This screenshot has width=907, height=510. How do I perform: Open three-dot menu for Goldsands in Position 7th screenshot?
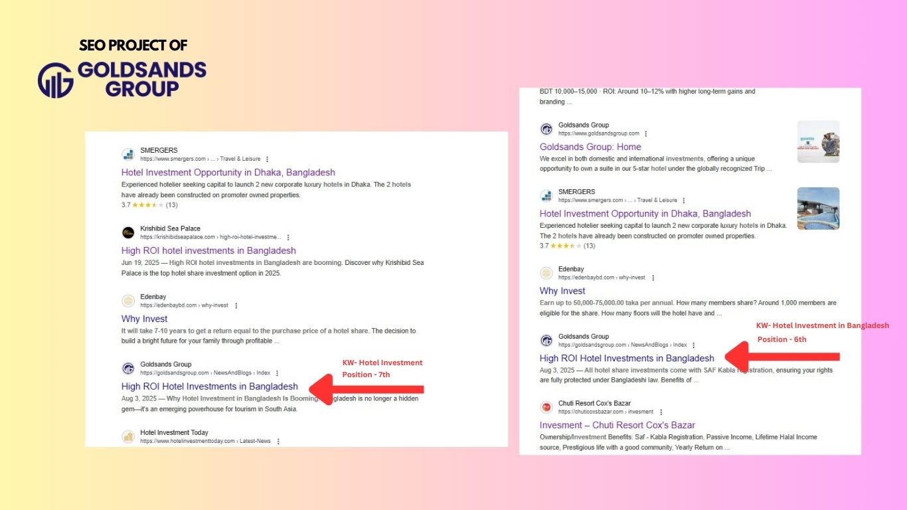tap(277, 373)
